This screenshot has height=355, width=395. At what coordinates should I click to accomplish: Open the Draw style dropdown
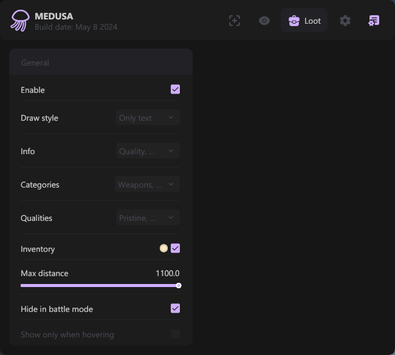(x=148, y=118)
